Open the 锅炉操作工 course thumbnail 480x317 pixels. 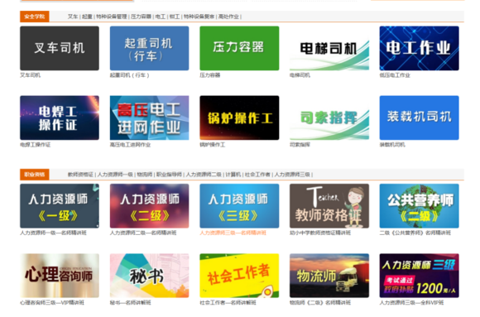239,118
